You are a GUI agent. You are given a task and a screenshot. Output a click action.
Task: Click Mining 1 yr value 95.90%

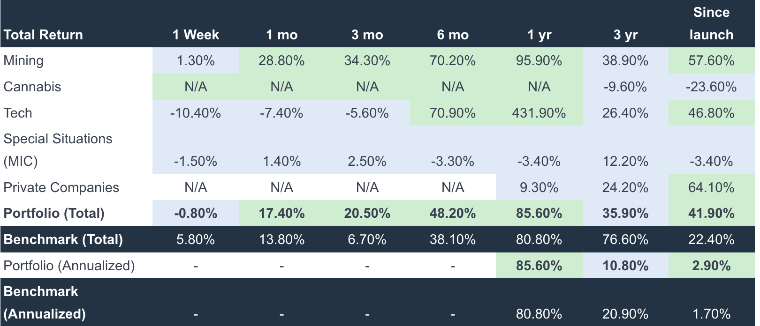pyautogui.click(x=539, y=60)
